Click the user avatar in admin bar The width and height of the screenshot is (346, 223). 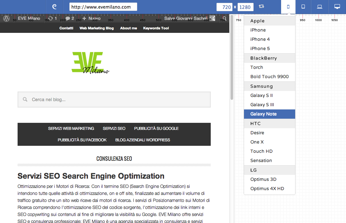212,18
